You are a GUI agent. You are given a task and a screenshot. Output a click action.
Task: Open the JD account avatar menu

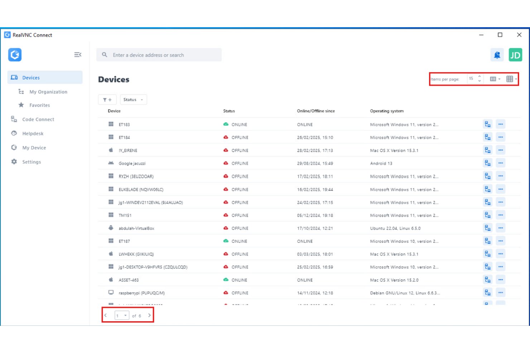coord(515,55)
